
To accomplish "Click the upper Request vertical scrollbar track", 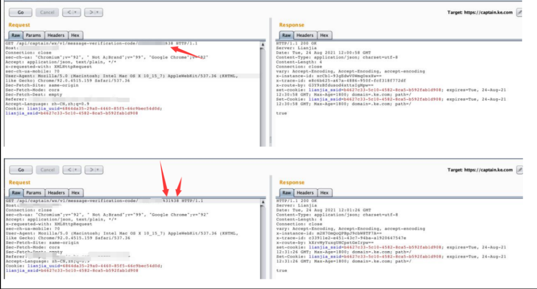I will [x=263, y=97].
